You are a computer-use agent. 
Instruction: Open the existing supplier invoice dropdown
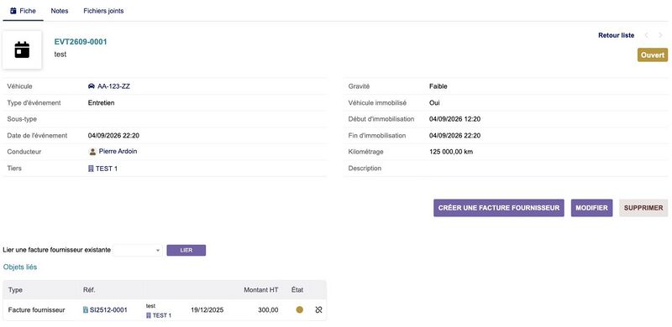[138, 250]
